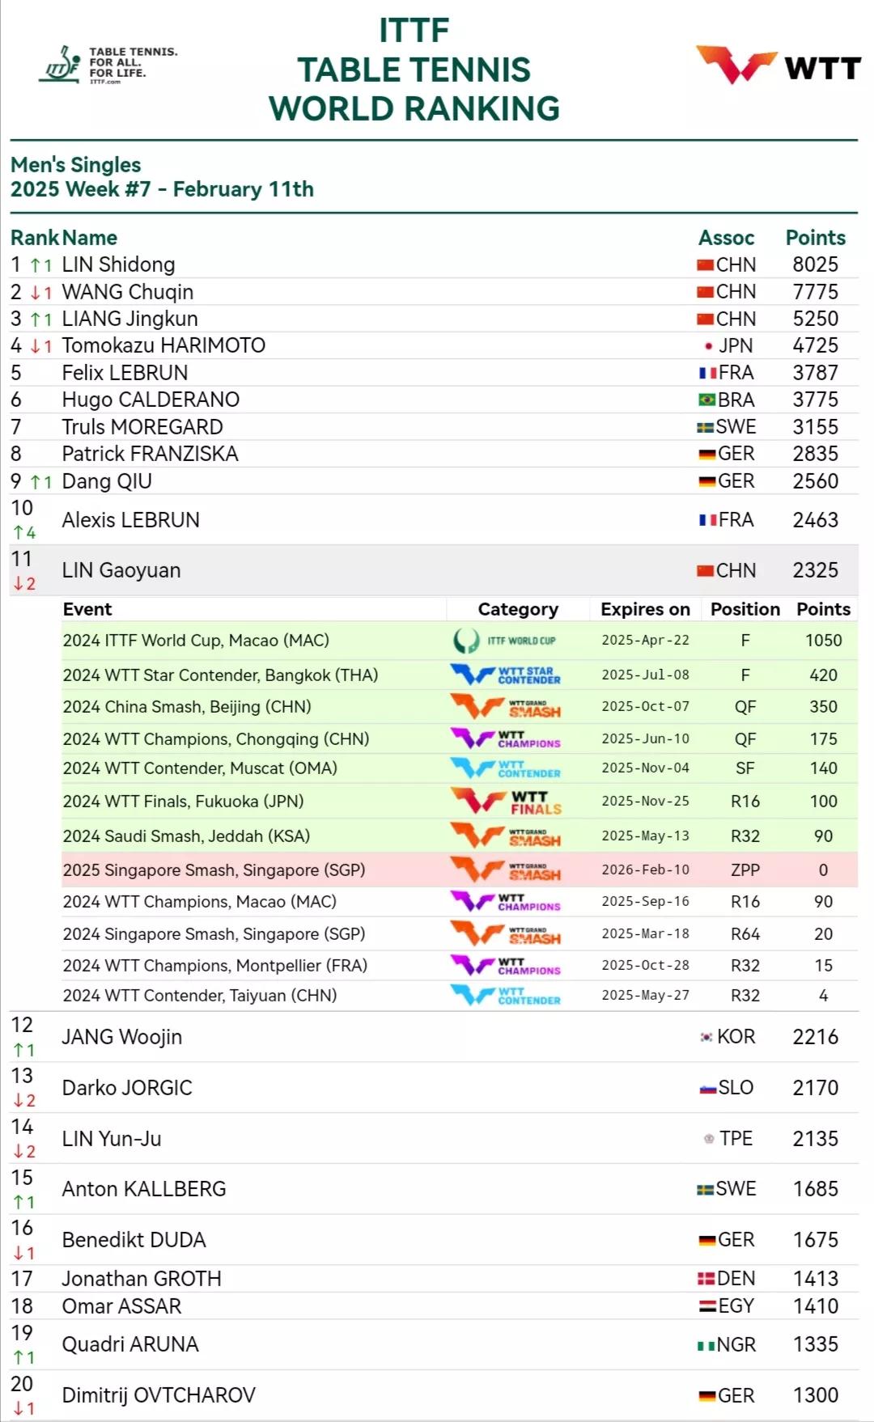The height and width of the screenshot is (1422, 874).
Task: Click 2024 WTT Star Contender, Bangkok event
Action: [x=220, y=675]
